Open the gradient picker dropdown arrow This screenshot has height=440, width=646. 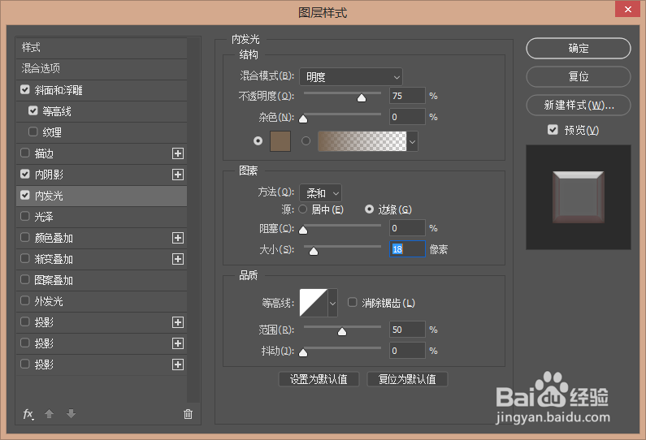coord(413,141)
